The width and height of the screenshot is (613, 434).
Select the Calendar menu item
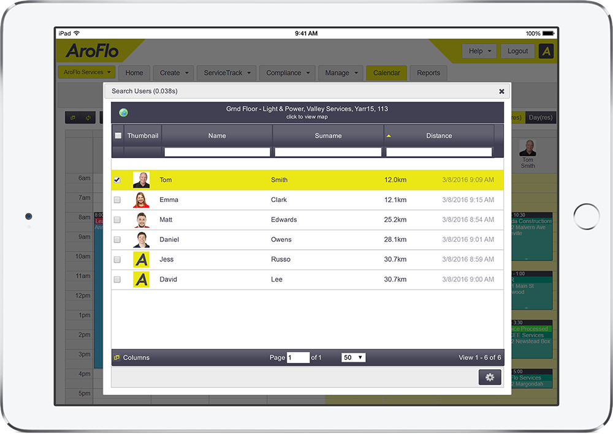pyautogui.click(x=386, y=73)
